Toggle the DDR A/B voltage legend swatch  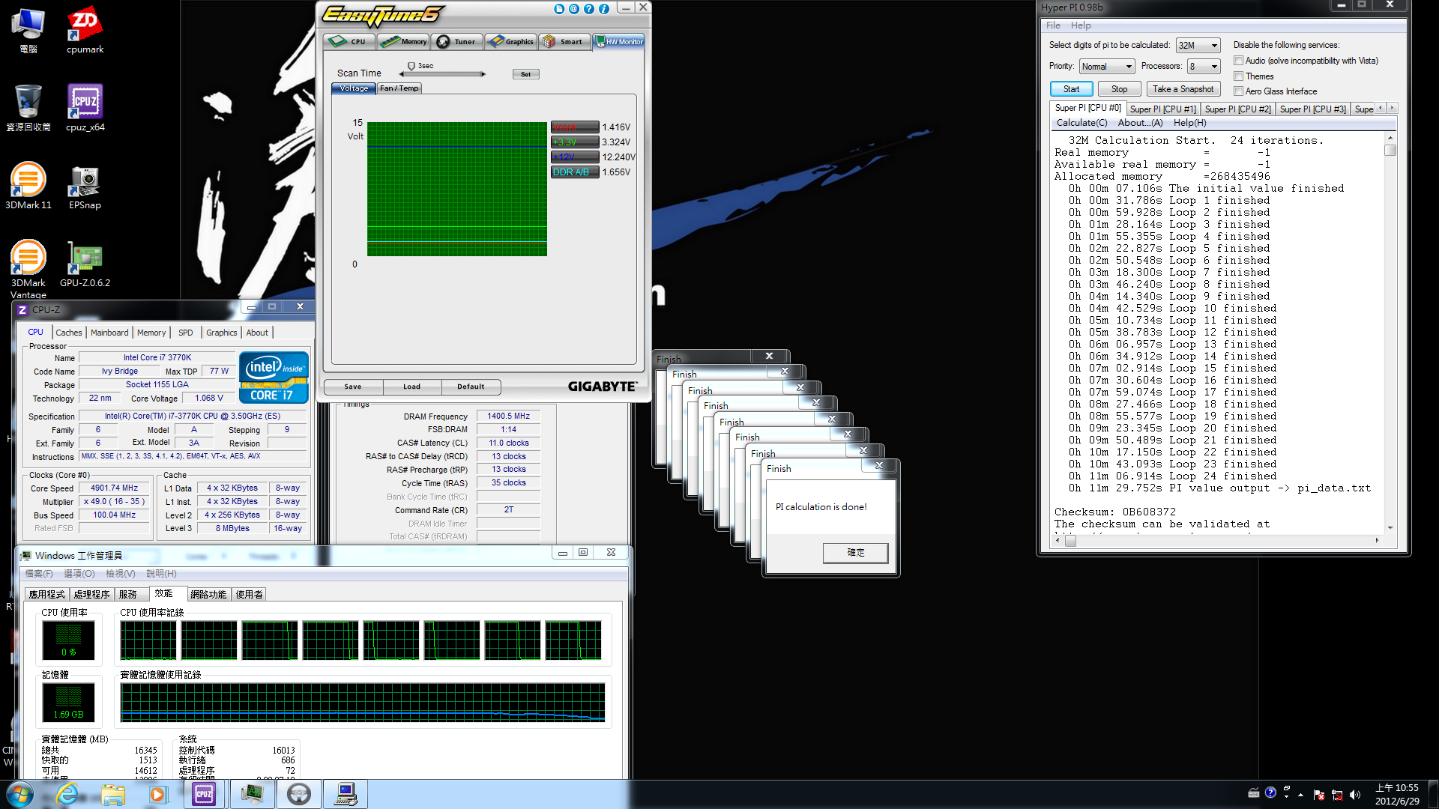575,172
